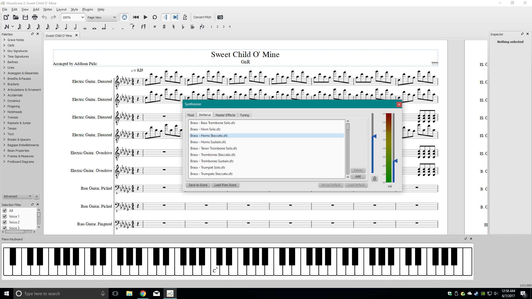Open the zoom level 100% dropdown
Image resolution: width=532 pixels, height=299 pixels.
point(73,17)
